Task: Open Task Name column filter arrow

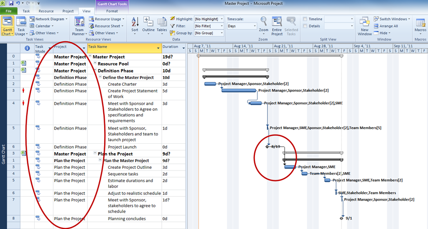Action: click(x=158, y=48)
